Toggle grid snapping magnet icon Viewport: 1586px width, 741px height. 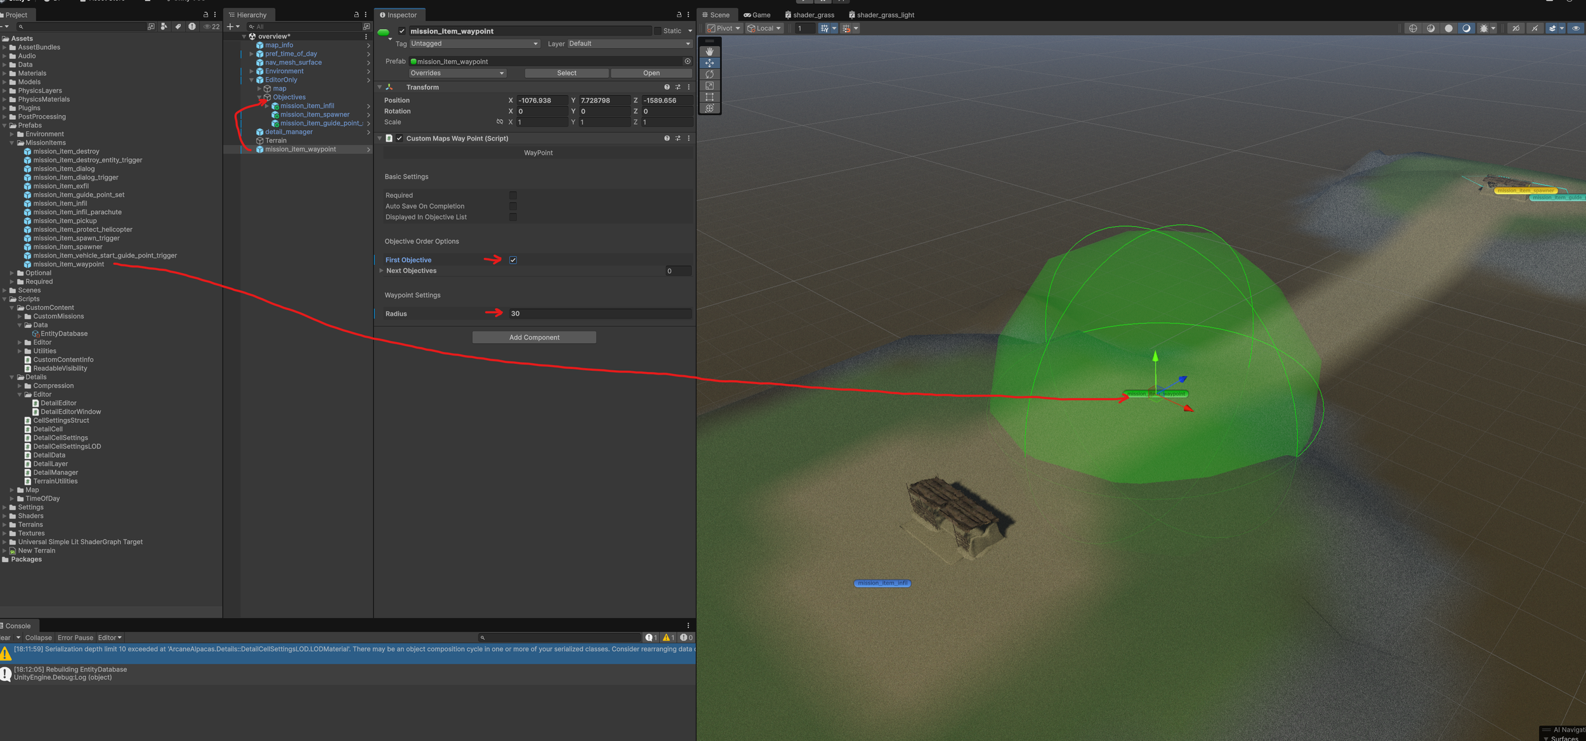pos(846,29)
